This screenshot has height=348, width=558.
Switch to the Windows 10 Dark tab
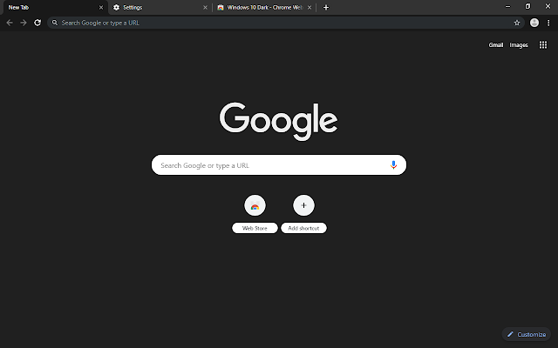pos(264,8)
